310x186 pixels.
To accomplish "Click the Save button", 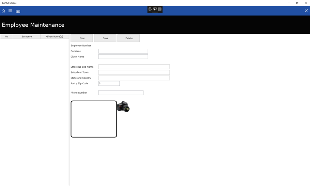I will click(105, 38).
